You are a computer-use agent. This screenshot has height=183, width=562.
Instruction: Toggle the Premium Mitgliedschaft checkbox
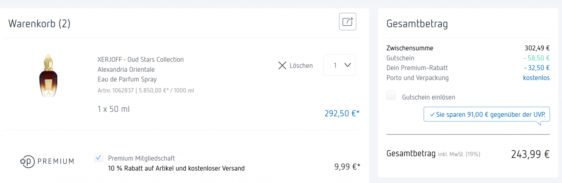coord(99,158)
